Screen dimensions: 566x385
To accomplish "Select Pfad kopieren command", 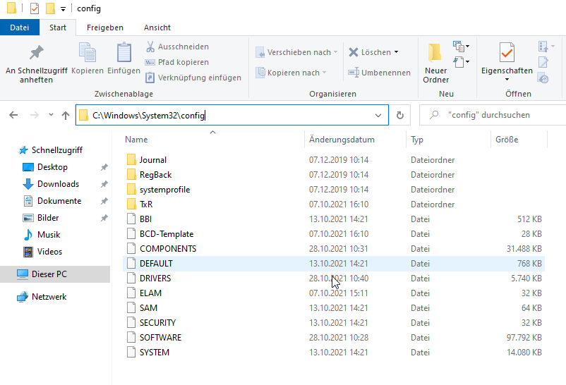I will tap(177, 62).
